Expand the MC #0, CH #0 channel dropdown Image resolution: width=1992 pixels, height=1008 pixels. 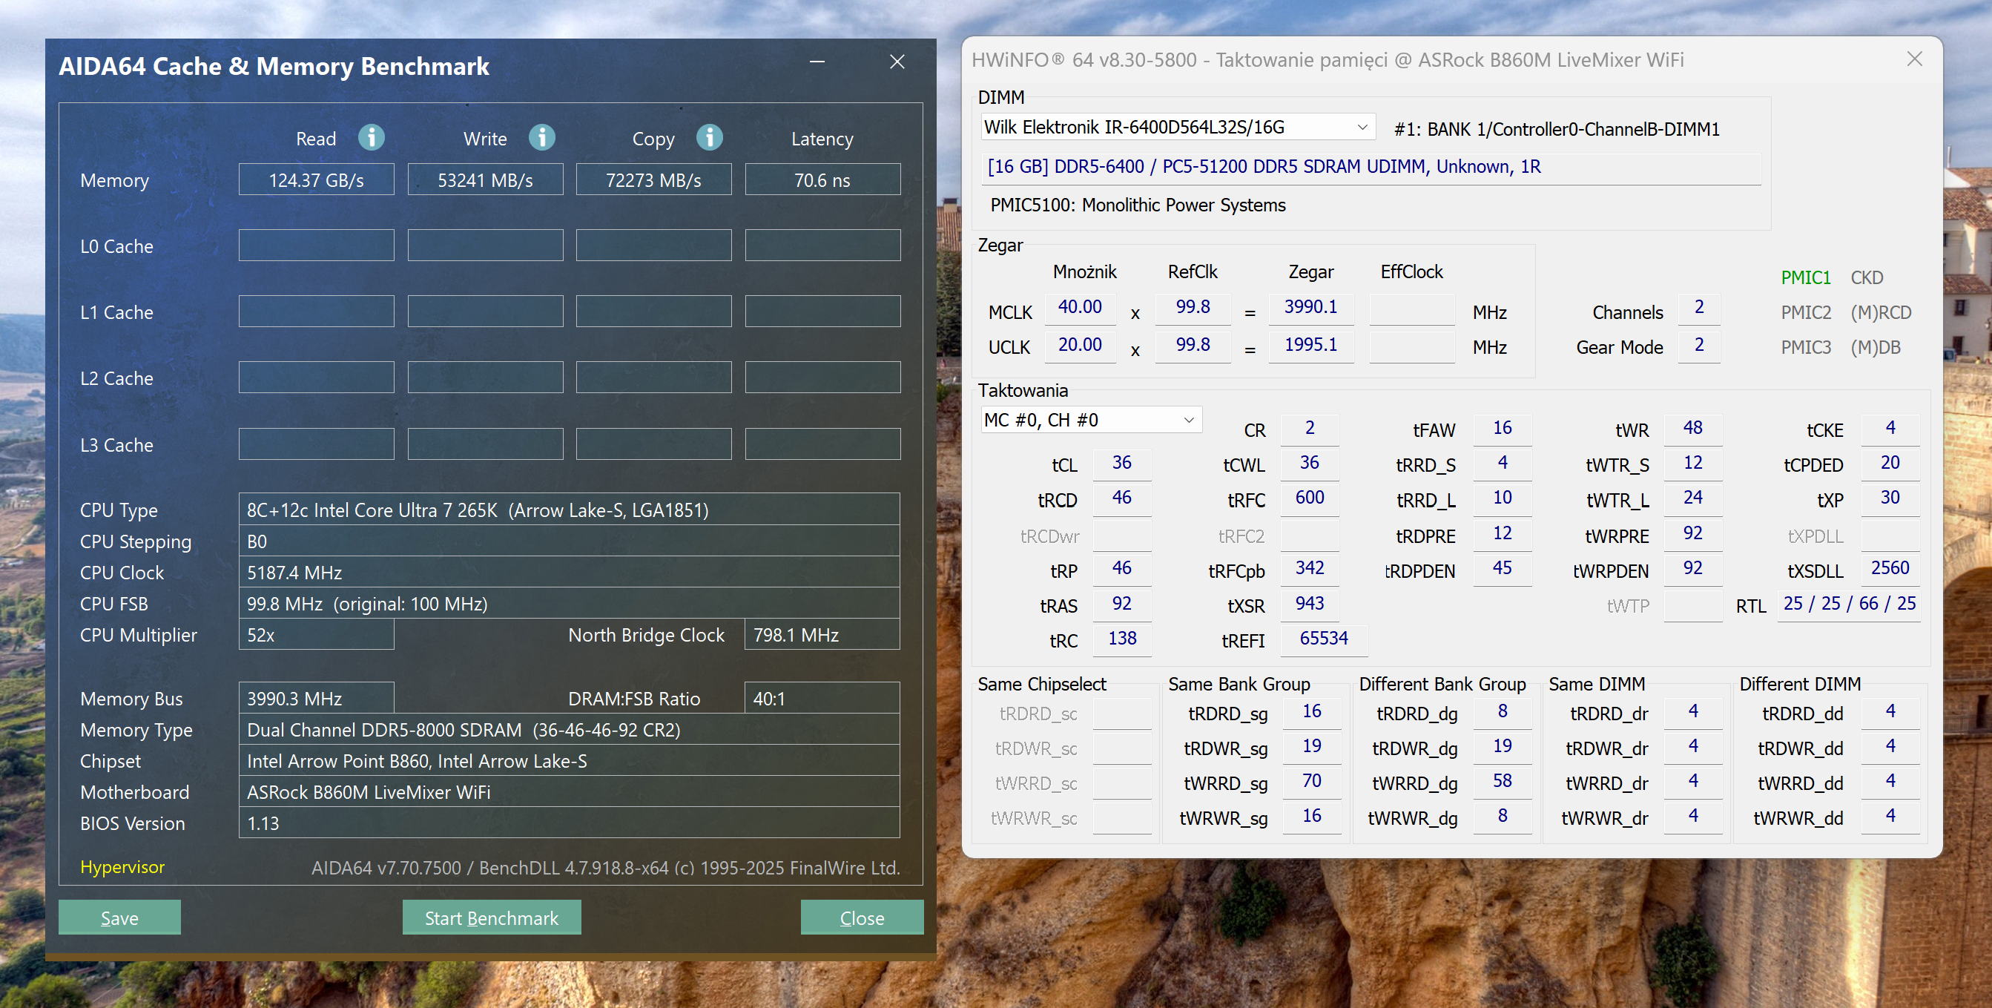pos(1188,420)
